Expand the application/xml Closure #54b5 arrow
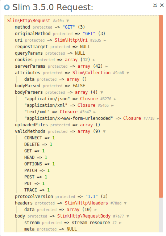The image size is (166, 236). 112,105
